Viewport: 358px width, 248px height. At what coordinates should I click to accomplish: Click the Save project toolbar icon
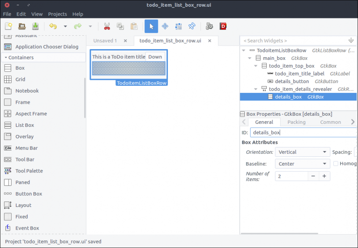point(35,26)
